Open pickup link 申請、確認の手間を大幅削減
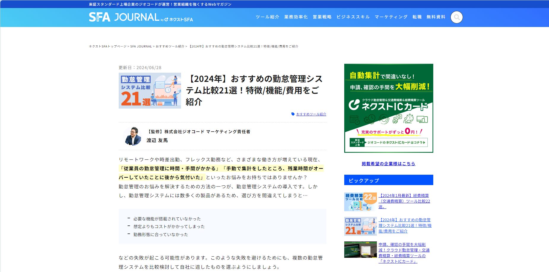 pos(404,253)
